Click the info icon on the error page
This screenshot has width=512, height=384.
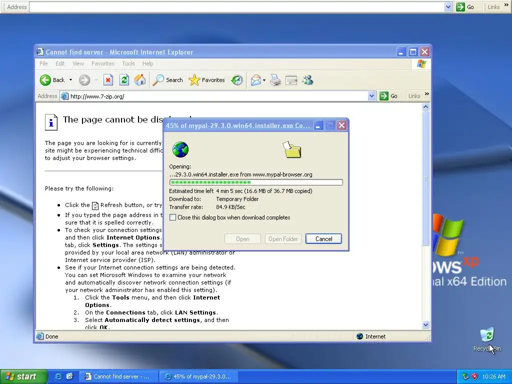click(51, 122)
